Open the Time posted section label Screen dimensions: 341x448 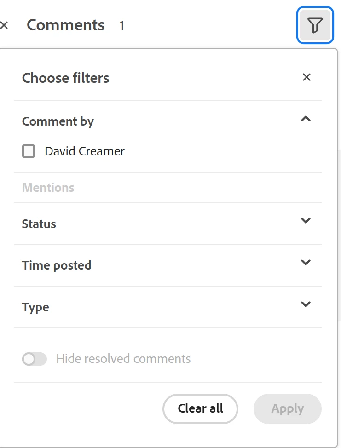(57, 265)
